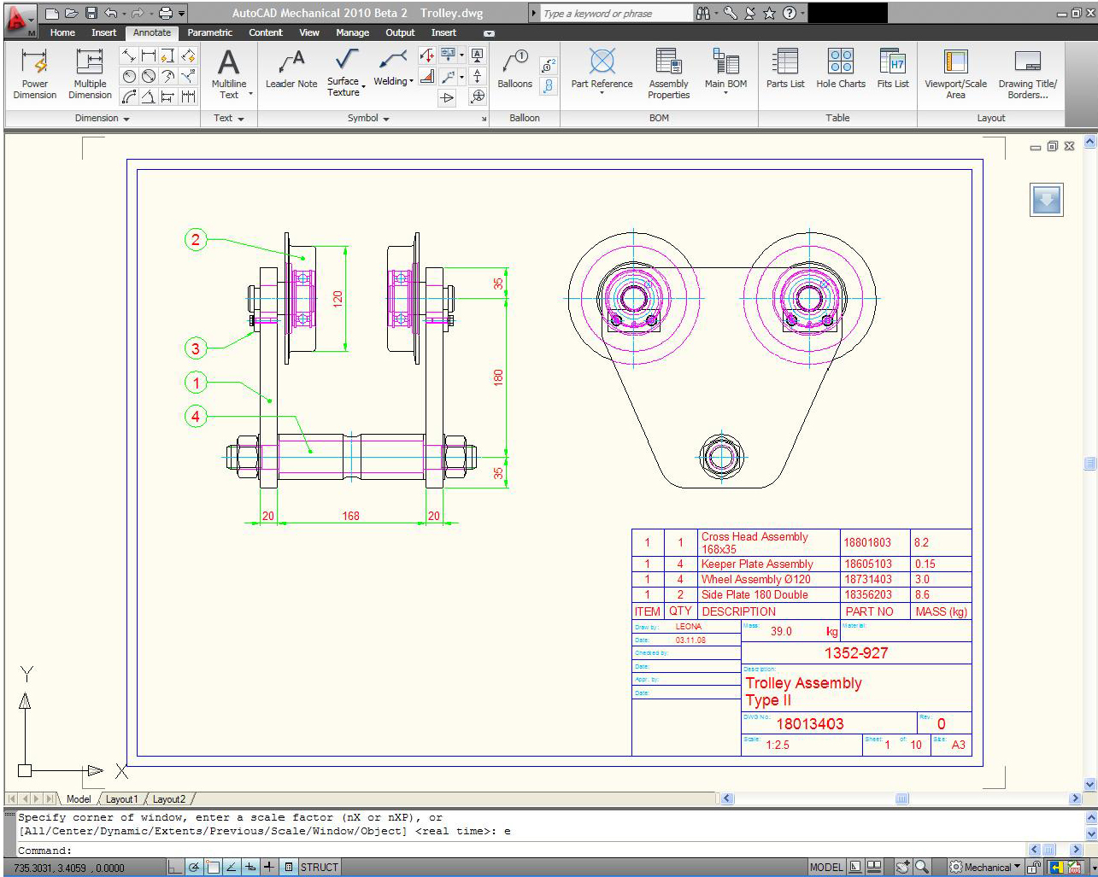Toggle STRUCT mode in status bar
The height and width of the screenshot is (877, 1098).
tap(319, 868)
